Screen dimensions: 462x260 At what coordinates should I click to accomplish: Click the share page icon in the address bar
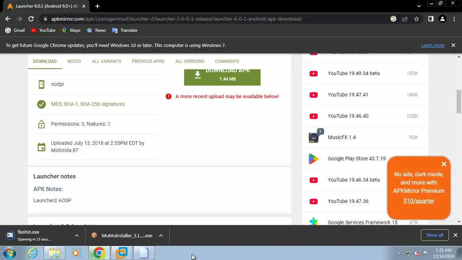(x=405, y=19)
